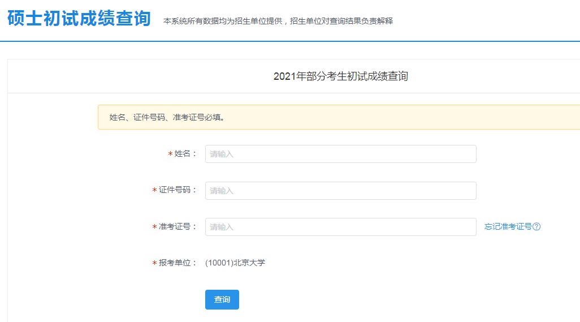Click the 姓名 name input field
Viewport: 580px width, 322px height.
click(x=340, y=154)
